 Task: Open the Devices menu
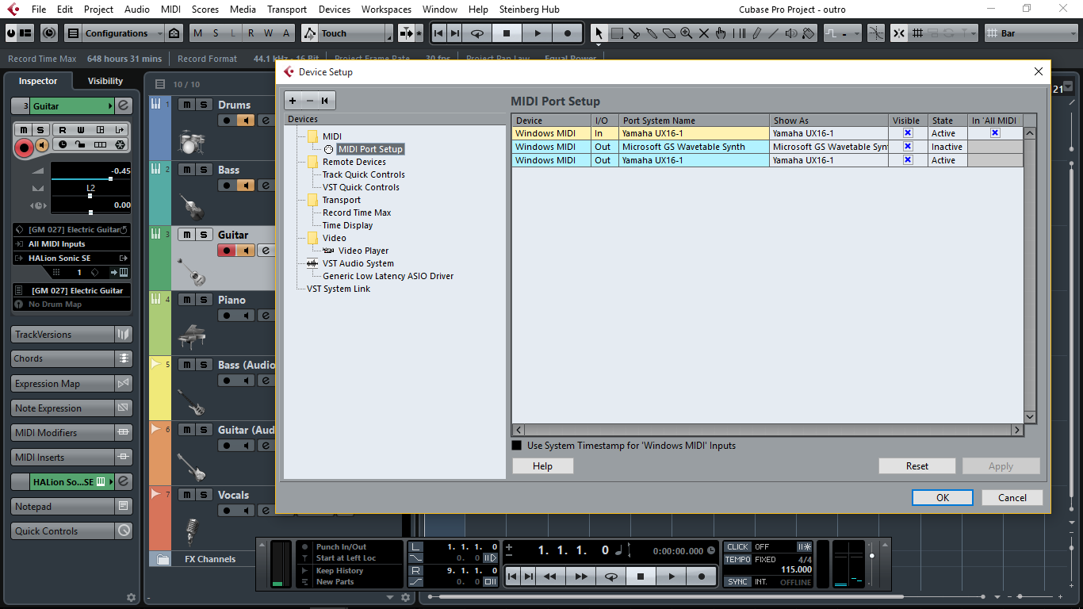click(x=334, y=10)
